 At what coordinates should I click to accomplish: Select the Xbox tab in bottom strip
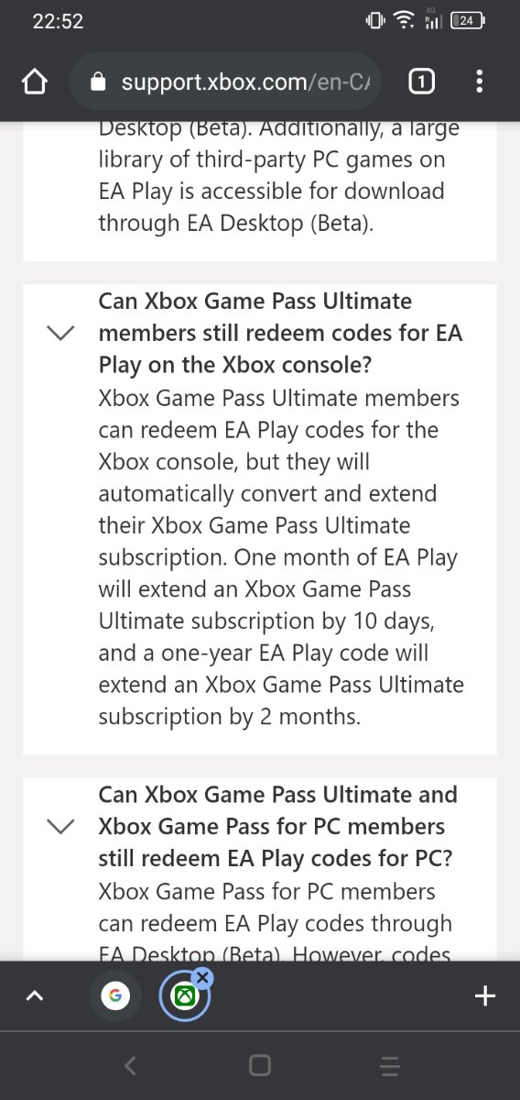(x=183, y=996)
